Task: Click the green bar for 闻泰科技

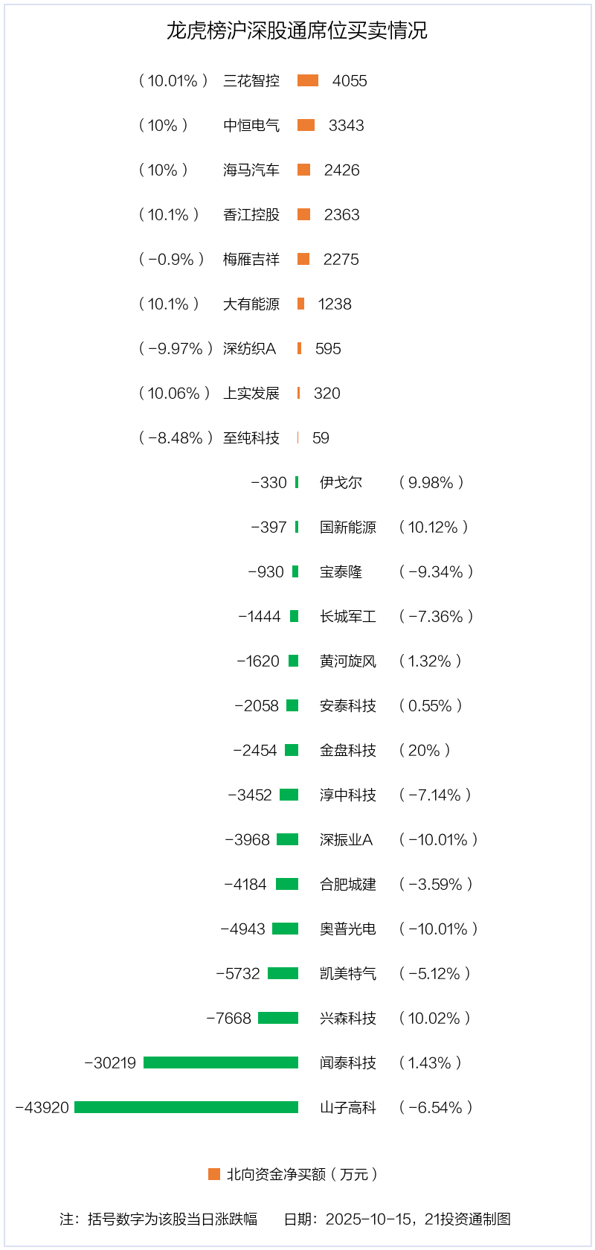Action: 221,1062
